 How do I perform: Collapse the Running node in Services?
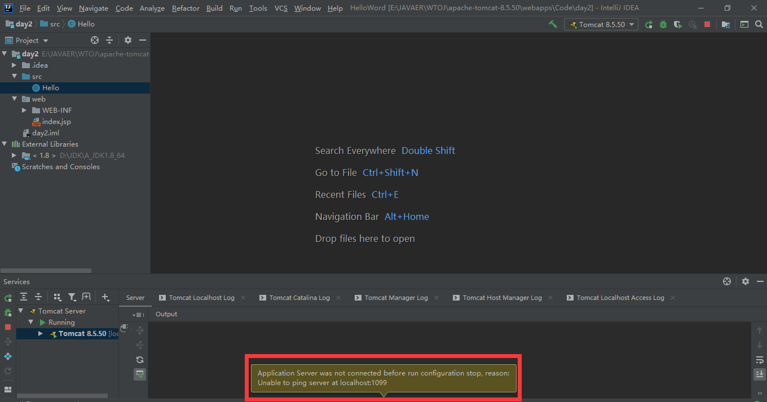[x=31, y=323]
